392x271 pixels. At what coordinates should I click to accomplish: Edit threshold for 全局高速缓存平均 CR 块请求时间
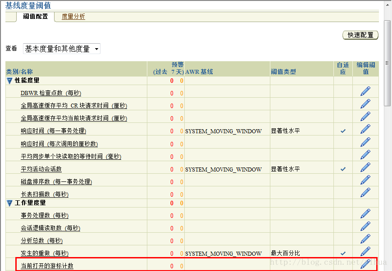[x=365, y=104]
